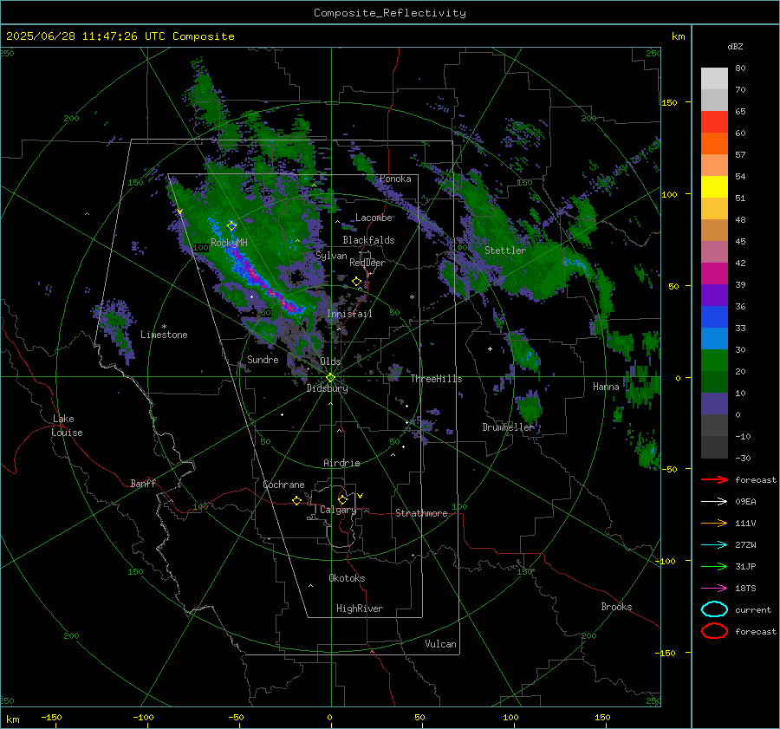Click the ThreeHills label
Image resolution: width=780 pixels, height=729 pixels.
[436, 379]
